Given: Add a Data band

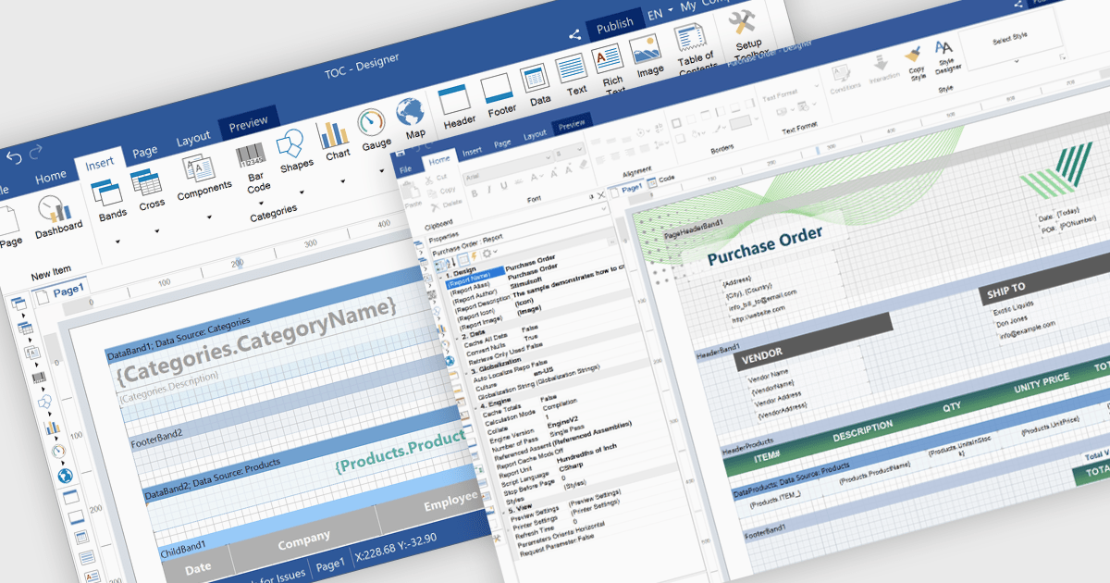Looking at the screenshot, I should pyautogui.click(x=536, y=79).
